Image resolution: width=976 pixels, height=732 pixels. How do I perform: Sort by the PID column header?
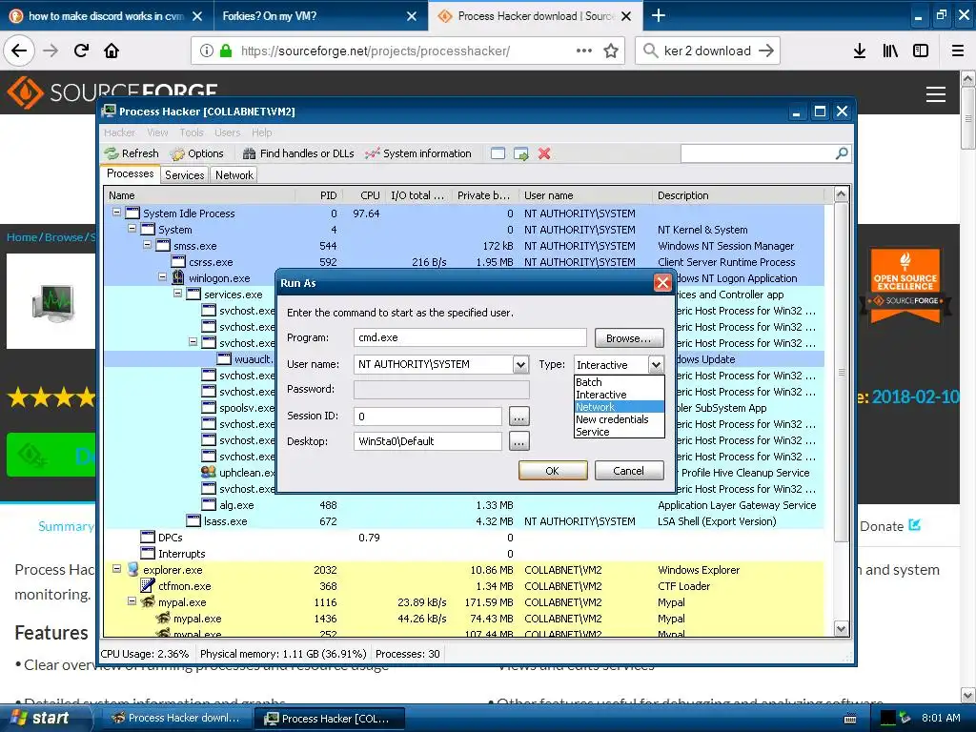pos(318,195)
